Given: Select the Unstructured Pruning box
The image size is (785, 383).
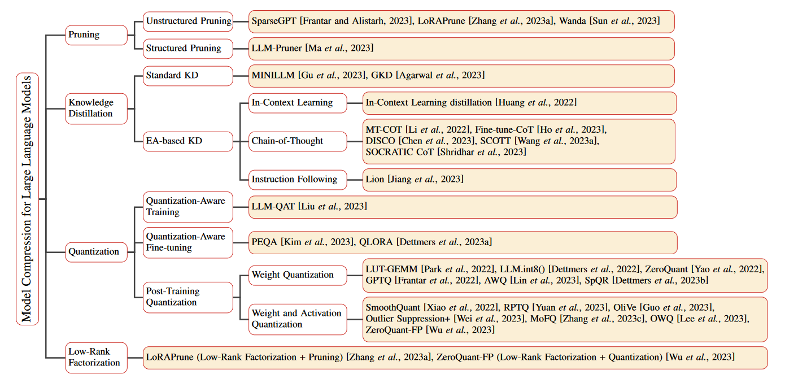Looking at the screenshot, I should pos(188,21).
